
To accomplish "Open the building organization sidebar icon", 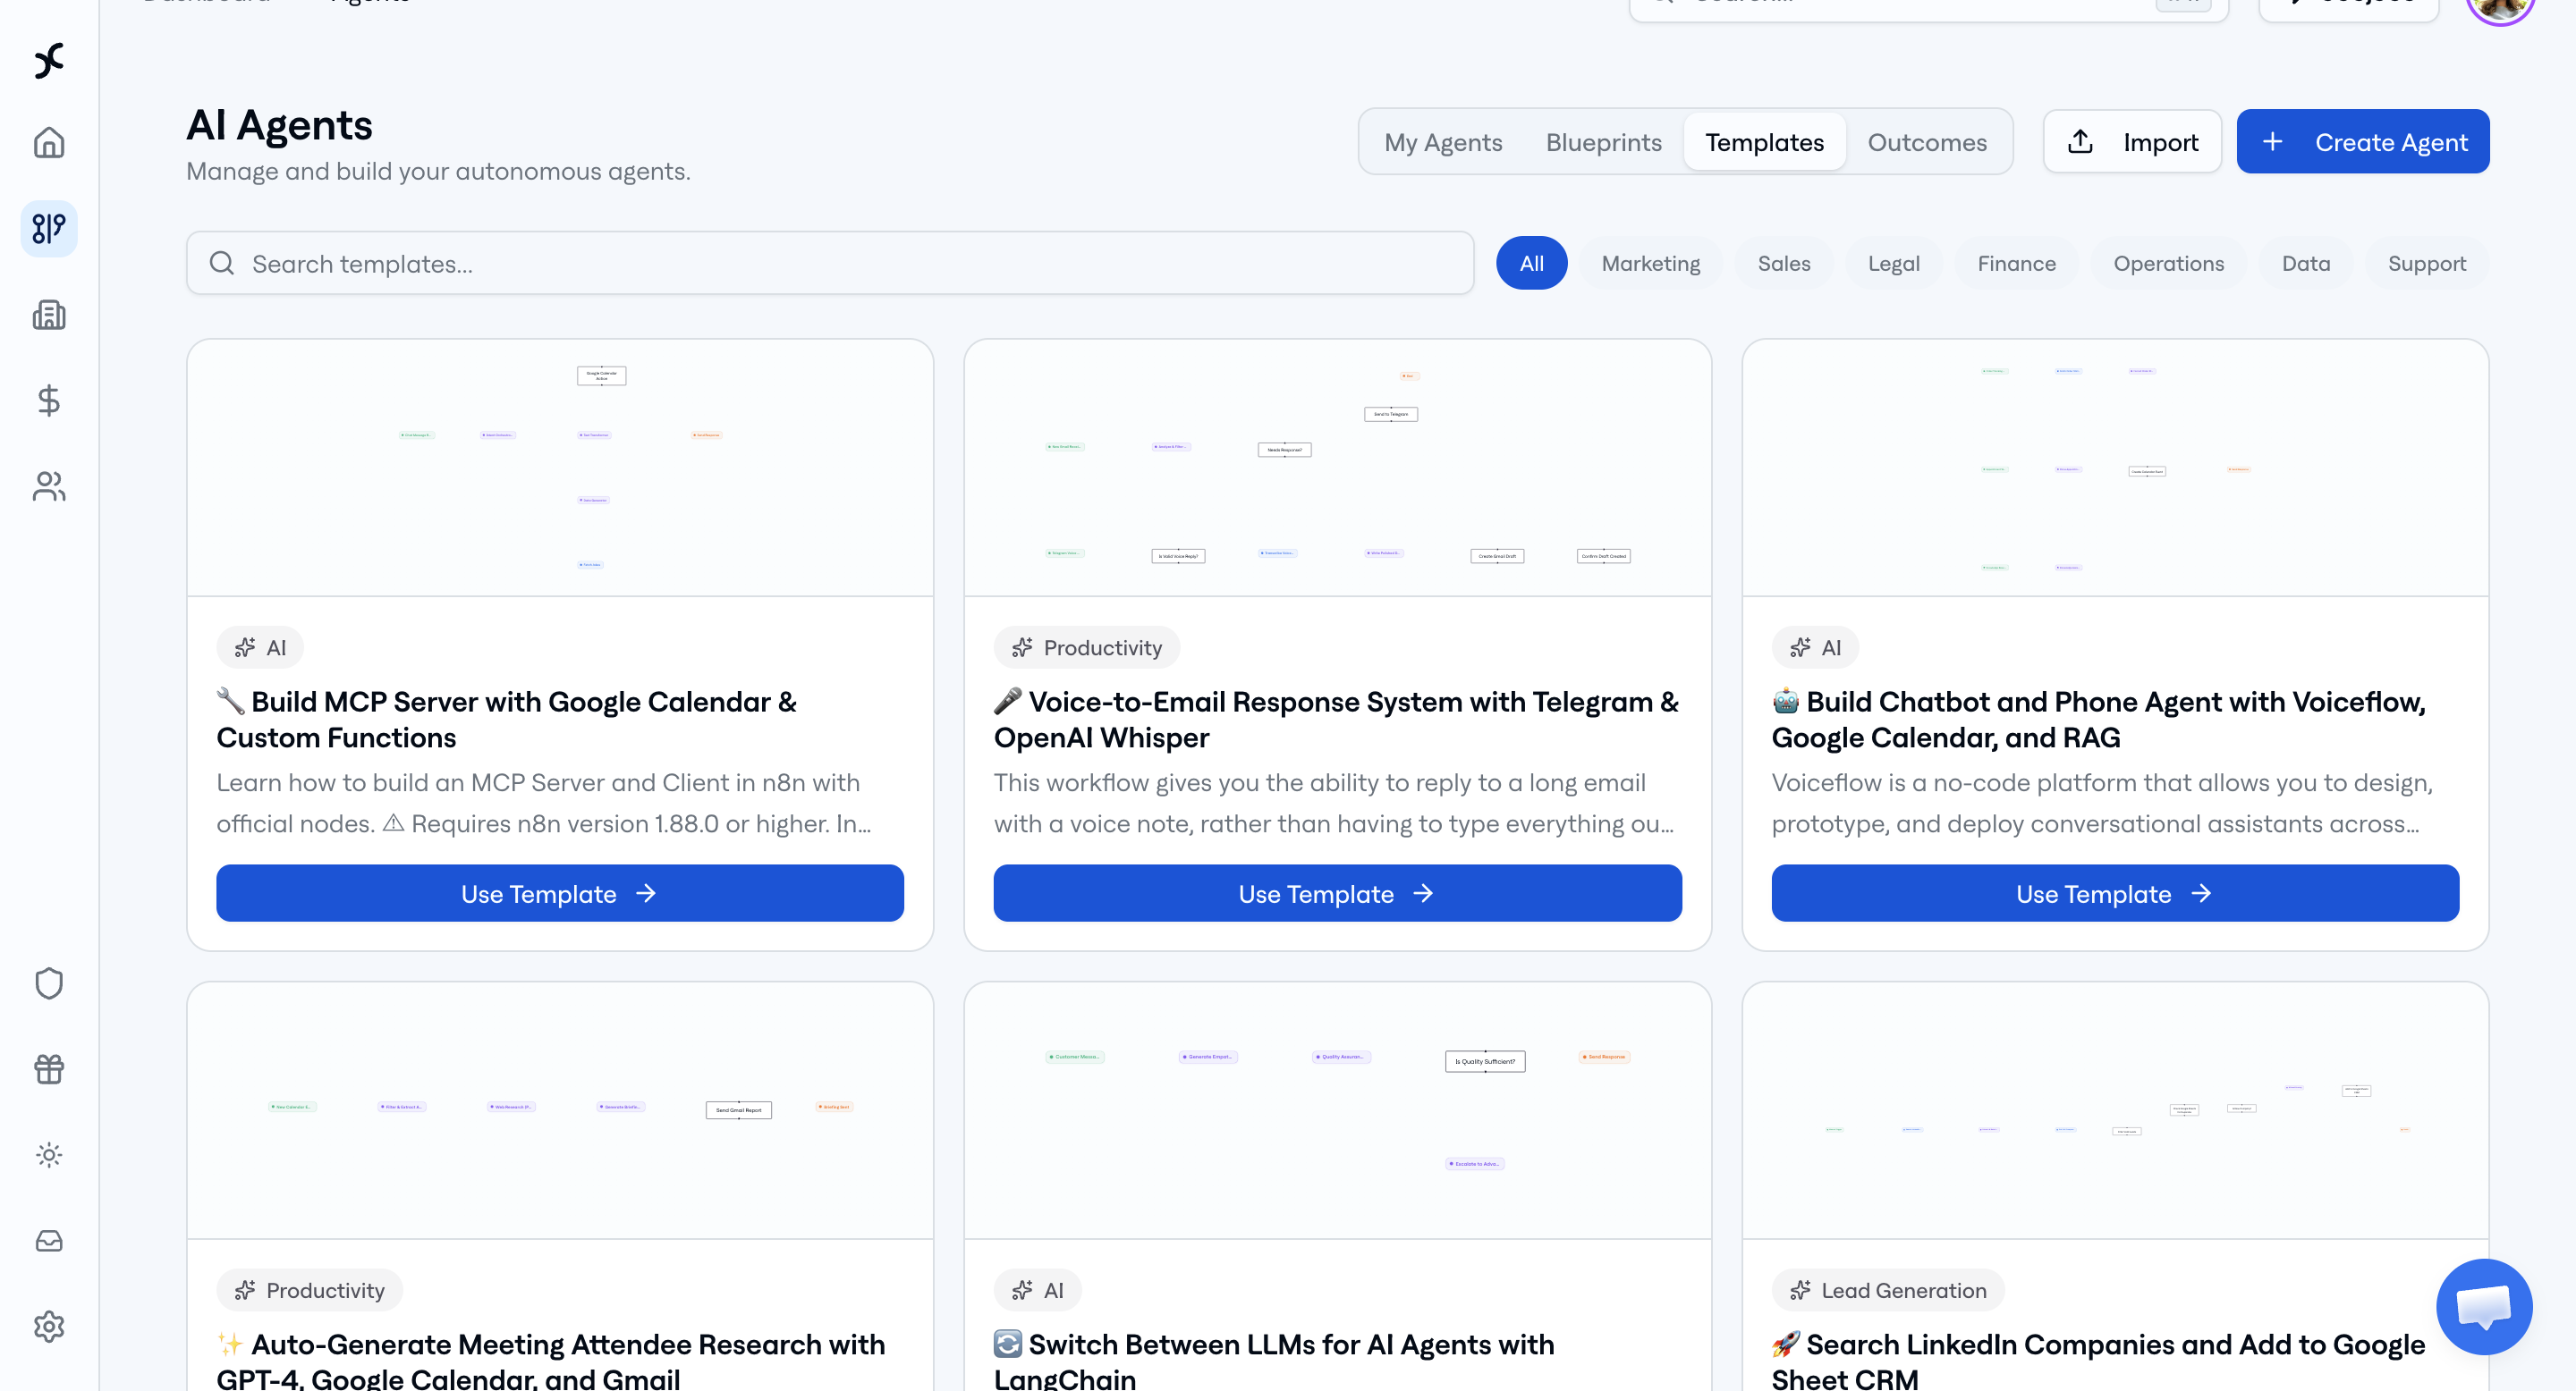I will pyautogui.click(x=49, y=315).
